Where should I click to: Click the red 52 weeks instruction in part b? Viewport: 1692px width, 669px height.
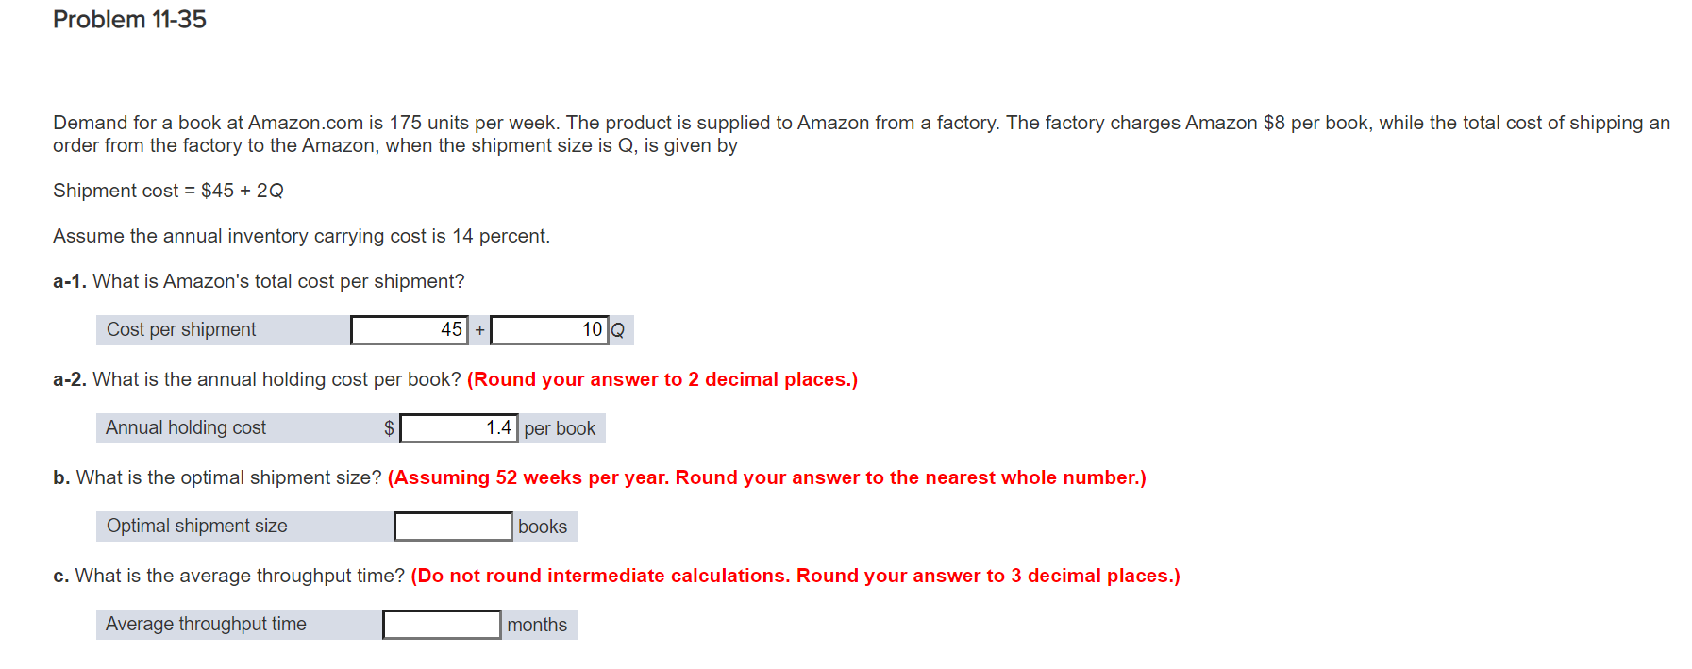[768, 477]
